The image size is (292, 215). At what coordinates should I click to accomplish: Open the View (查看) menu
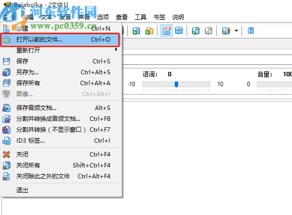(122, 17)
